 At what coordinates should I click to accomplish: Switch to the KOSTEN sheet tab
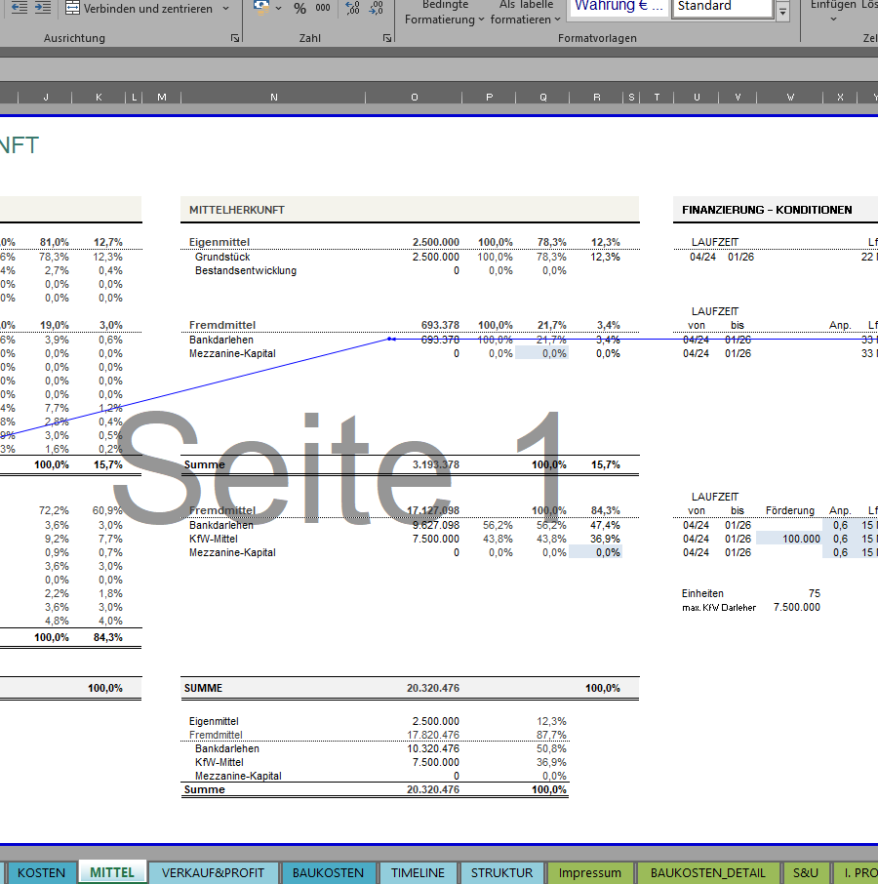(42, 872)
